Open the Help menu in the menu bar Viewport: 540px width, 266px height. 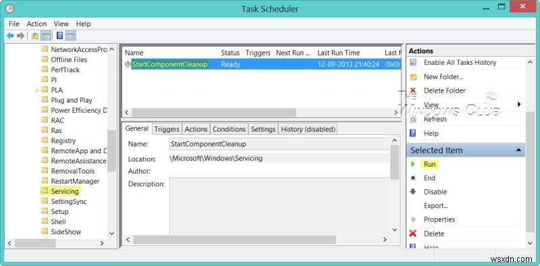(83, 24)
